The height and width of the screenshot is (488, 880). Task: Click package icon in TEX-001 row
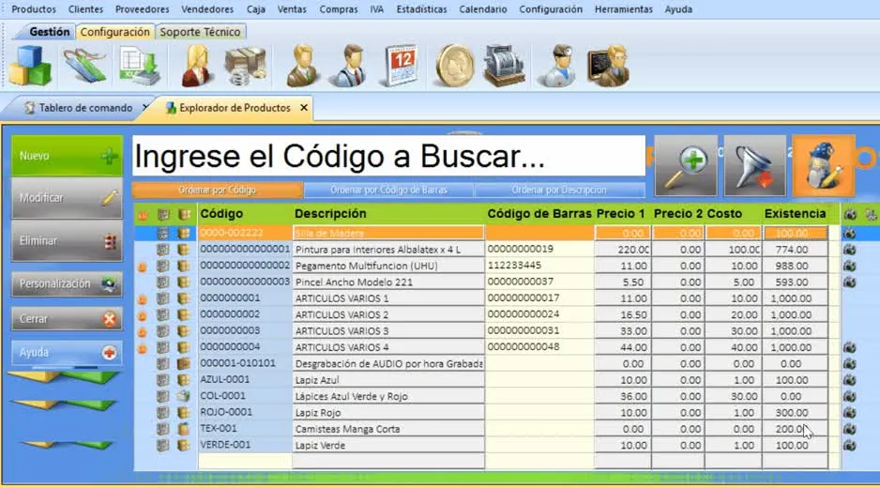pyautogui.click(x=184, y=429)
